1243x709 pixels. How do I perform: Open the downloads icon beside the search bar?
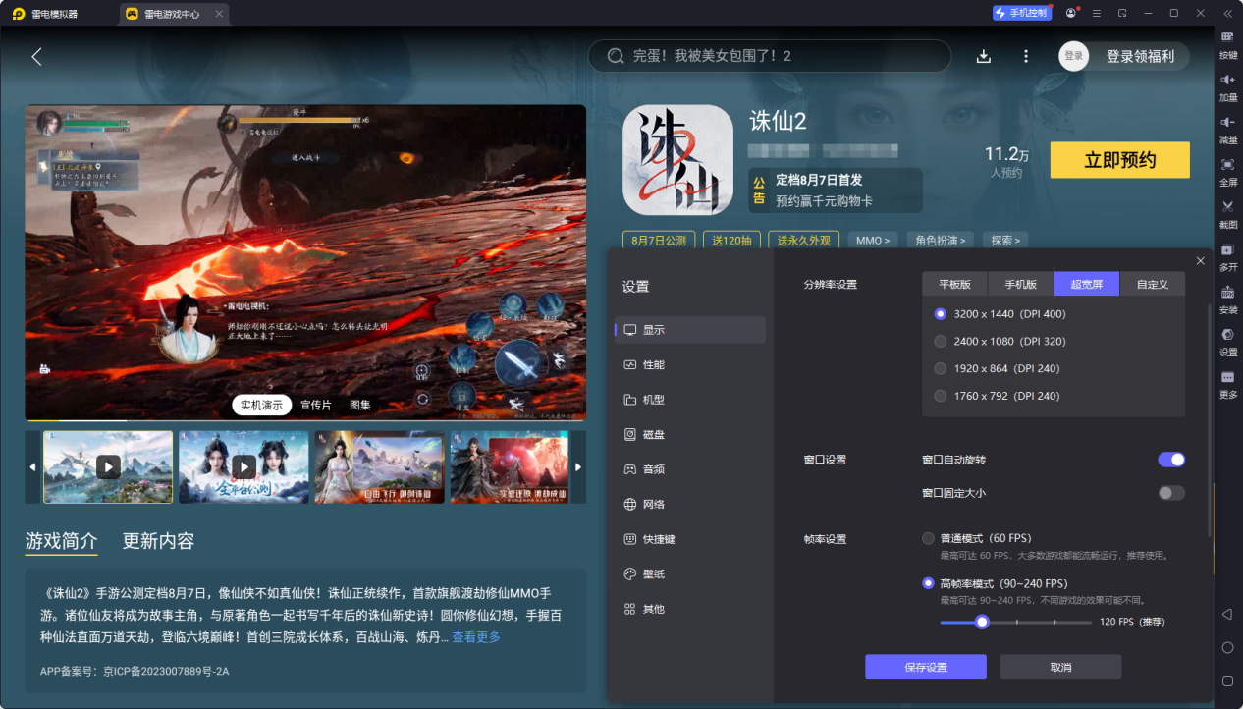(x=983, y=56)
